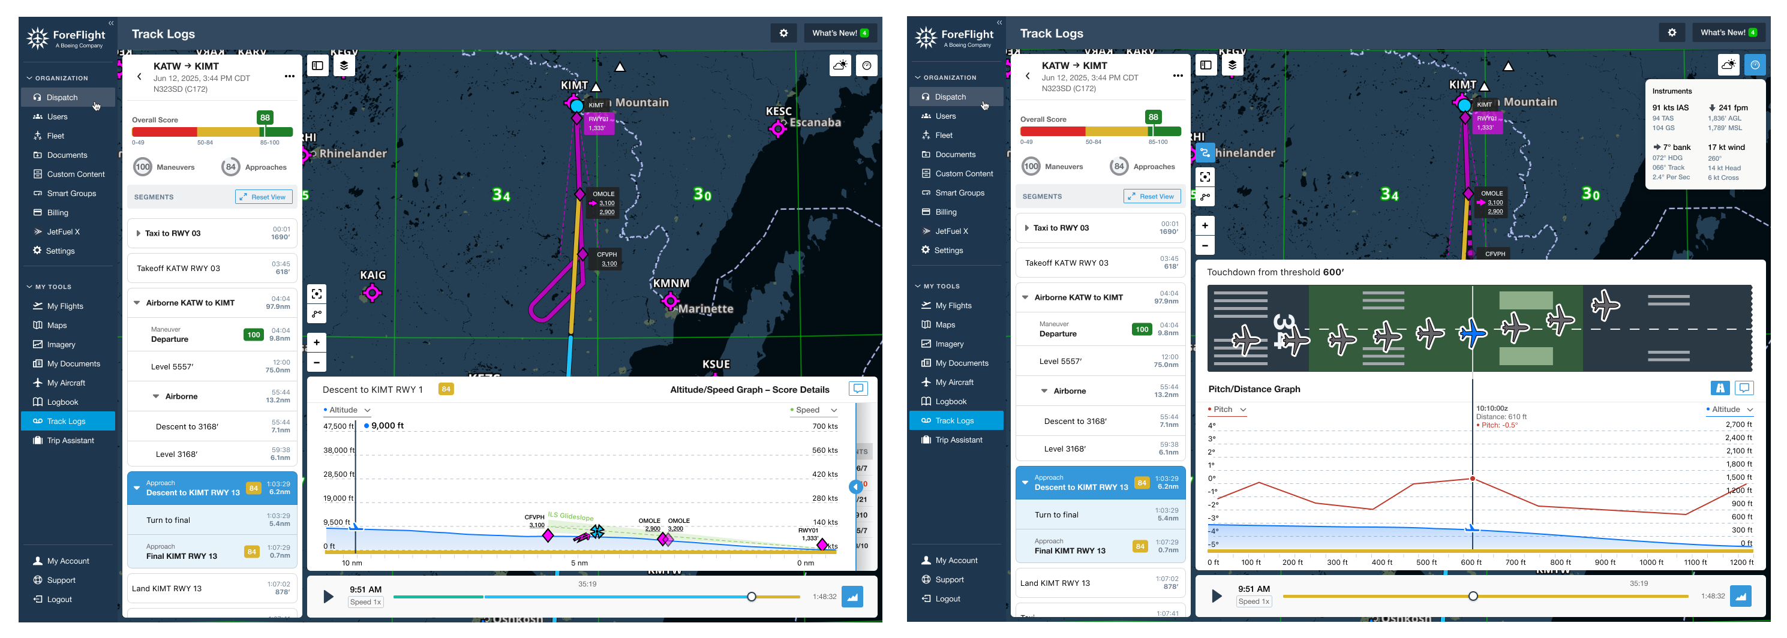This screenshot has width=1787, height=638.
Task: Click KAIG airport marker on left map
Action: pyautogui.click(x=373, y=293)
